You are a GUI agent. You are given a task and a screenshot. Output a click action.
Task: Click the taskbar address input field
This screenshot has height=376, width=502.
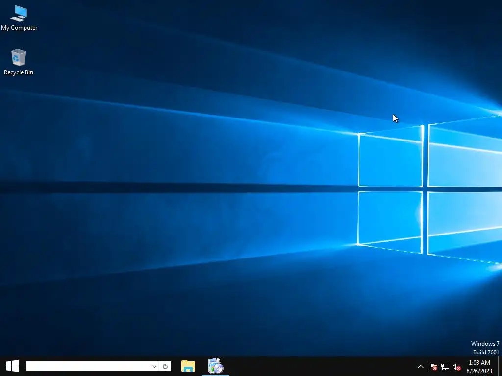click(88, 366)
